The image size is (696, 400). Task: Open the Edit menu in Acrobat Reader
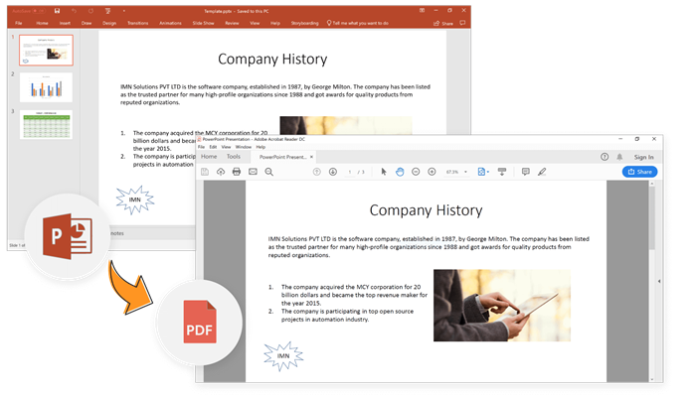(x=213, y=147)
